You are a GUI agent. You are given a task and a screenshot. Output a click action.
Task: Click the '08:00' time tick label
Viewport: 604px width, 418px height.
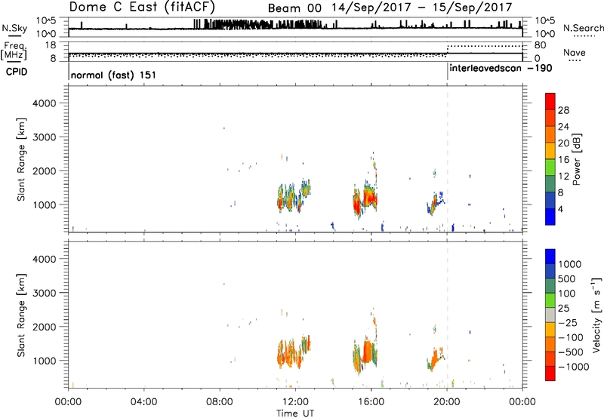[220, 402]
